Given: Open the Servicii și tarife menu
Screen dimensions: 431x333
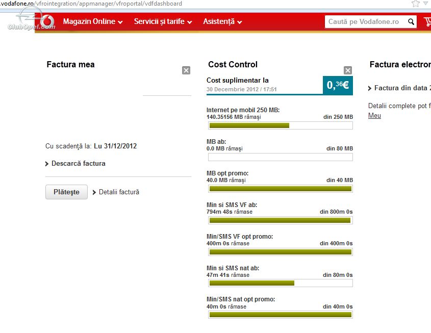Looking at the screenshot, I should 163,21.
